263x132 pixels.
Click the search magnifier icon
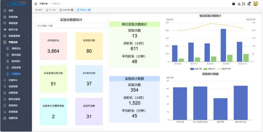[239, 4]
